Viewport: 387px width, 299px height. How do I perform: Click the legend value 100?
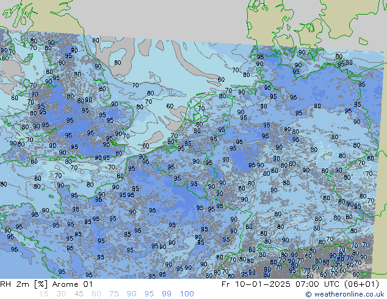click(x=187, y=294)
